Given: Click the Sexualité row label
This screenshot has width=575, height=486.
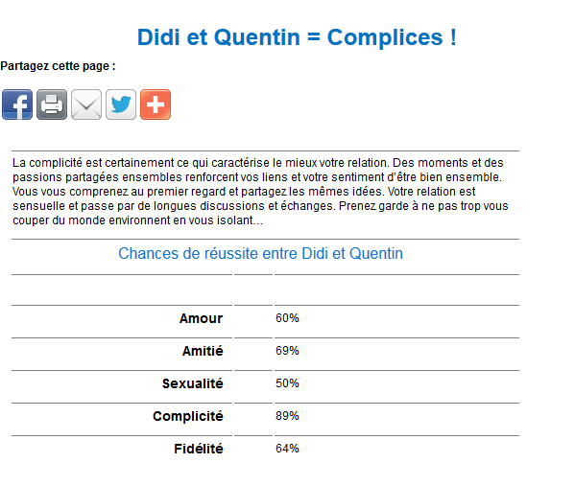Looking at the screenshot, I should (193, 383).
